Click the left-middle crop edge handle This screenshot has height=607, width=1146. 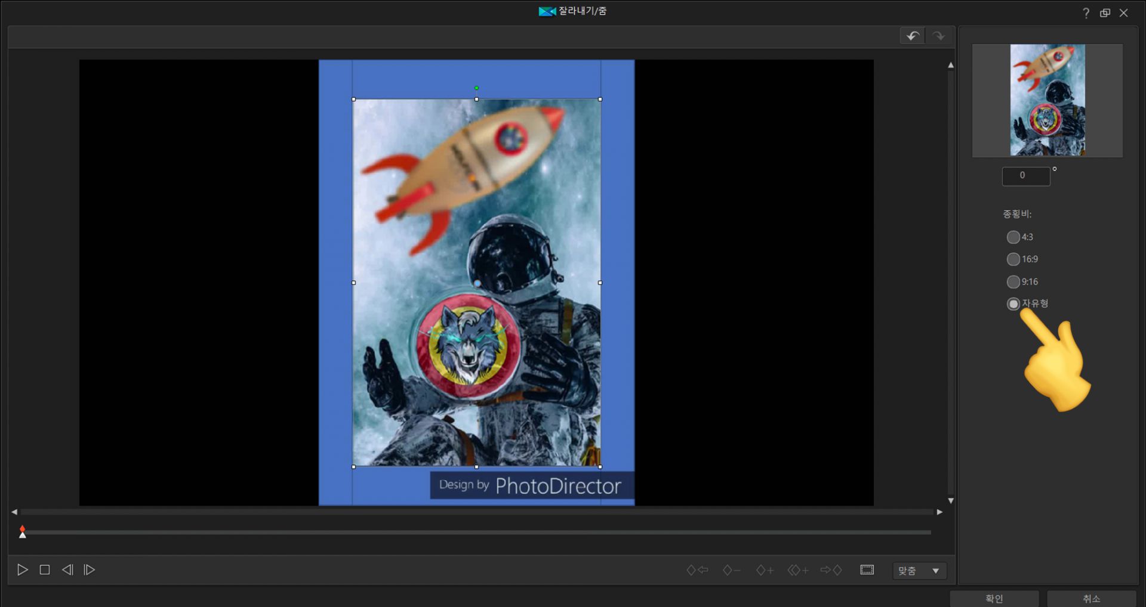pos(354,283)
